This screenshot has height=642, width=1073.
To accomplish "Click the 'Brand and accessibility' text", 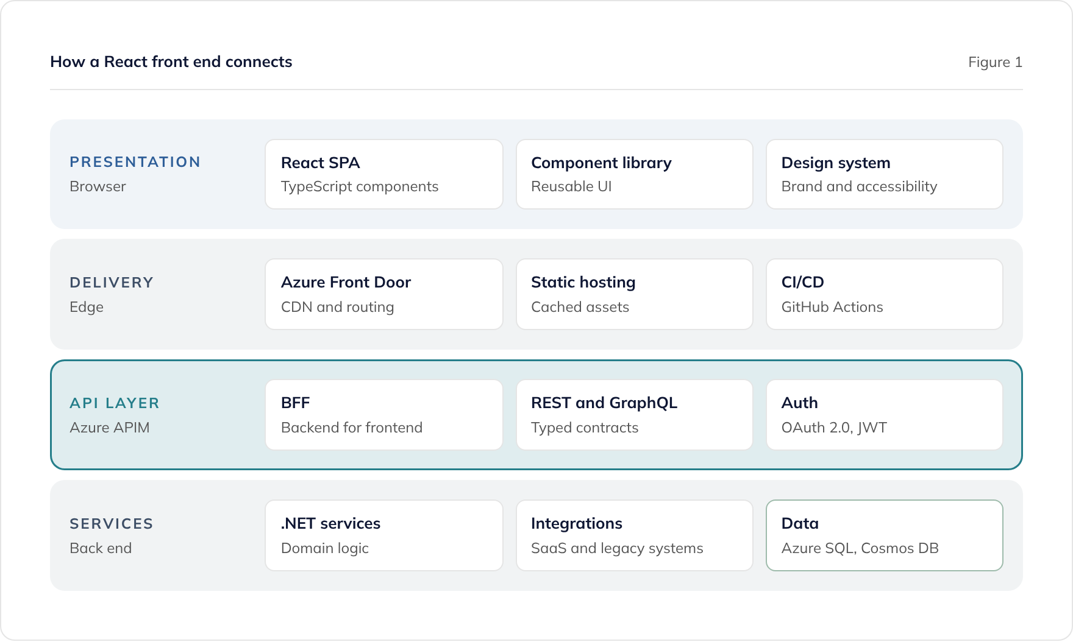I will pos(860,187).
